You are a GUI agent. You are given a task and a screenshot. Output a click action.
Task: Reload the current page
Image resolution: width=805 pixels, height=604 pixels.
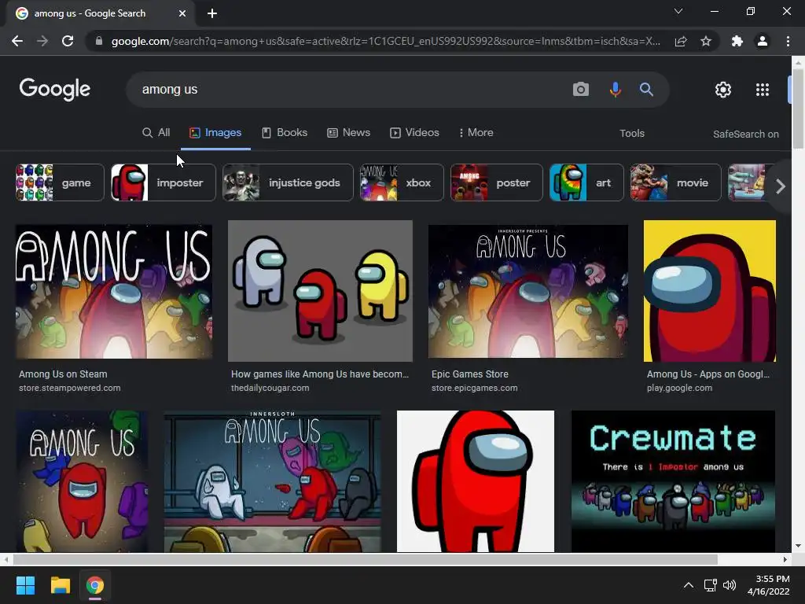(x=68, y=41)
